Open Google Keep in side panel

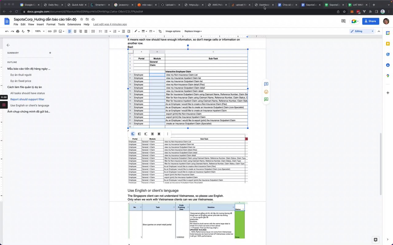click(388, 44)
